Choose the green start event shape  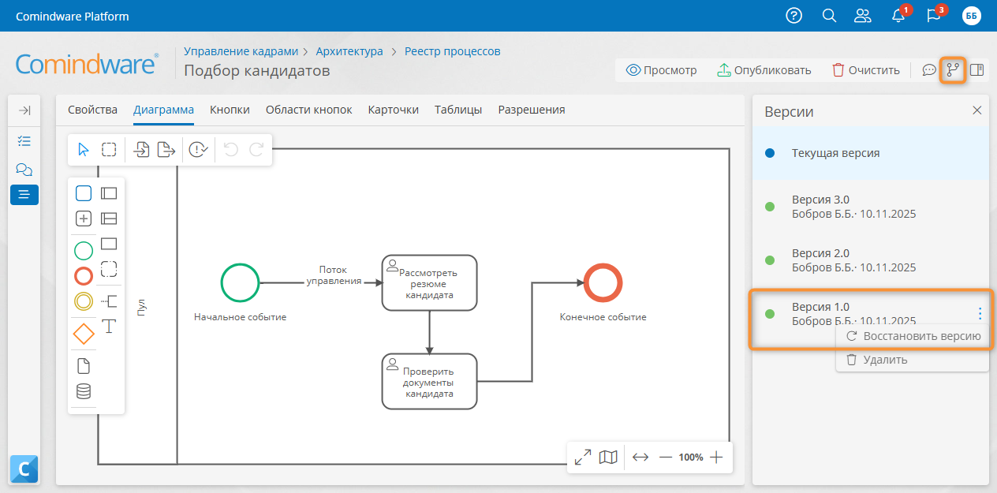84,251
